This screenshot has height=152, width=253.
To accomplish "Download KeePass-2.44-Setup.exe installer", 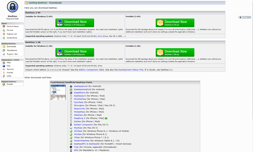I will tap(75, 23).
